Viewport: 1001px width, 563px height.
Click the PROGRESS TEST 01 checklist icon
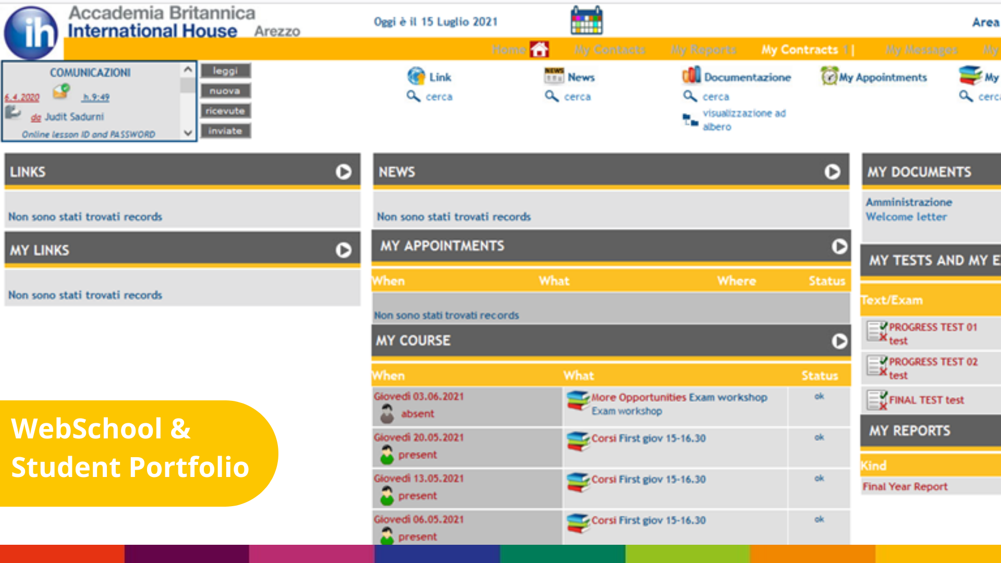[877, 331]
